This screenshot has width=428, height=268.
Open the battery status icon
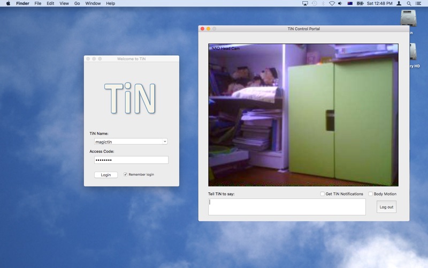[x=360, y=3]
